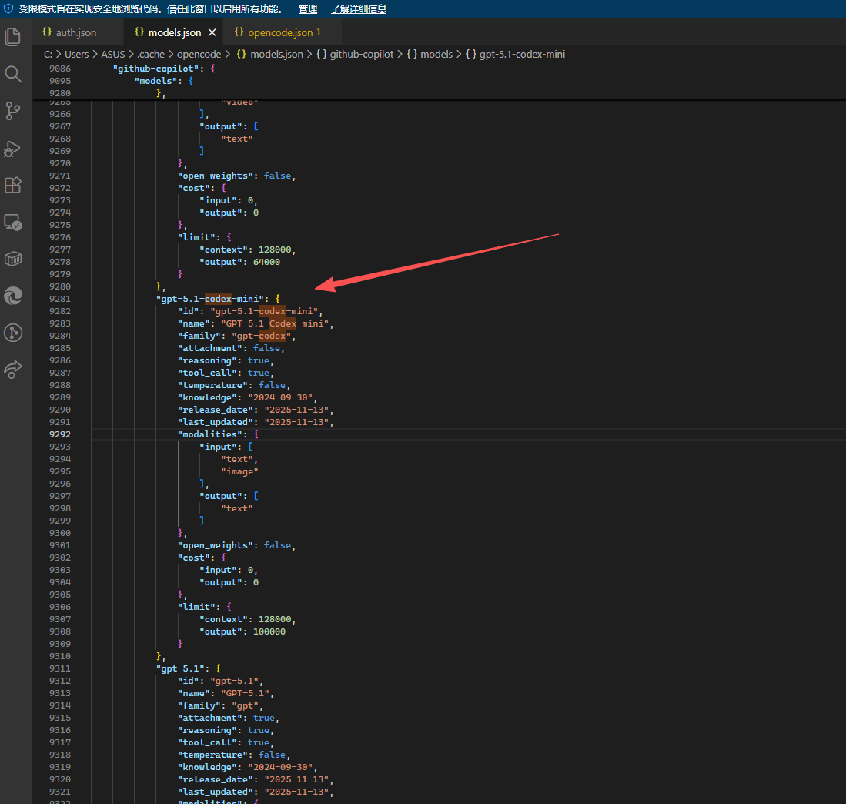Click the restricted mode shield icon
The width and height of the screenshot is (846, 804).
[x=8, y=9]
